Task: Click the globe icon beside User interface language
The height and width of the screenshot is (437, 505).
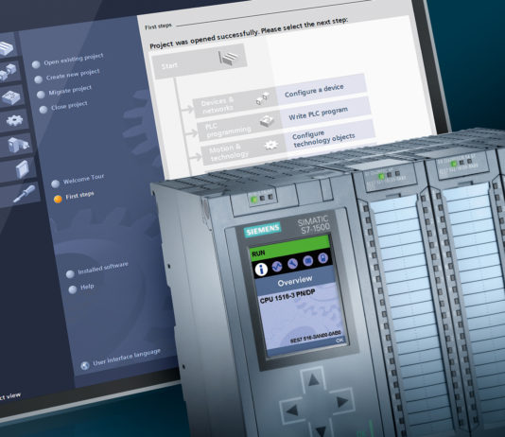Action: tap(85, 365)
